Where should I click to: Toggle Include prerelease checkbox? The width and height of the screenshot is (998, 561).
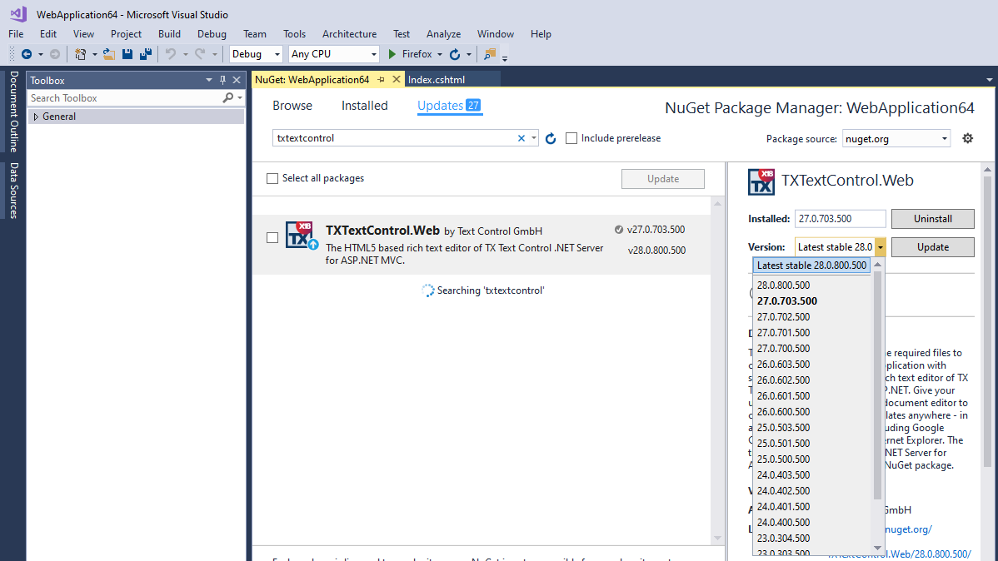pos(571,138)
